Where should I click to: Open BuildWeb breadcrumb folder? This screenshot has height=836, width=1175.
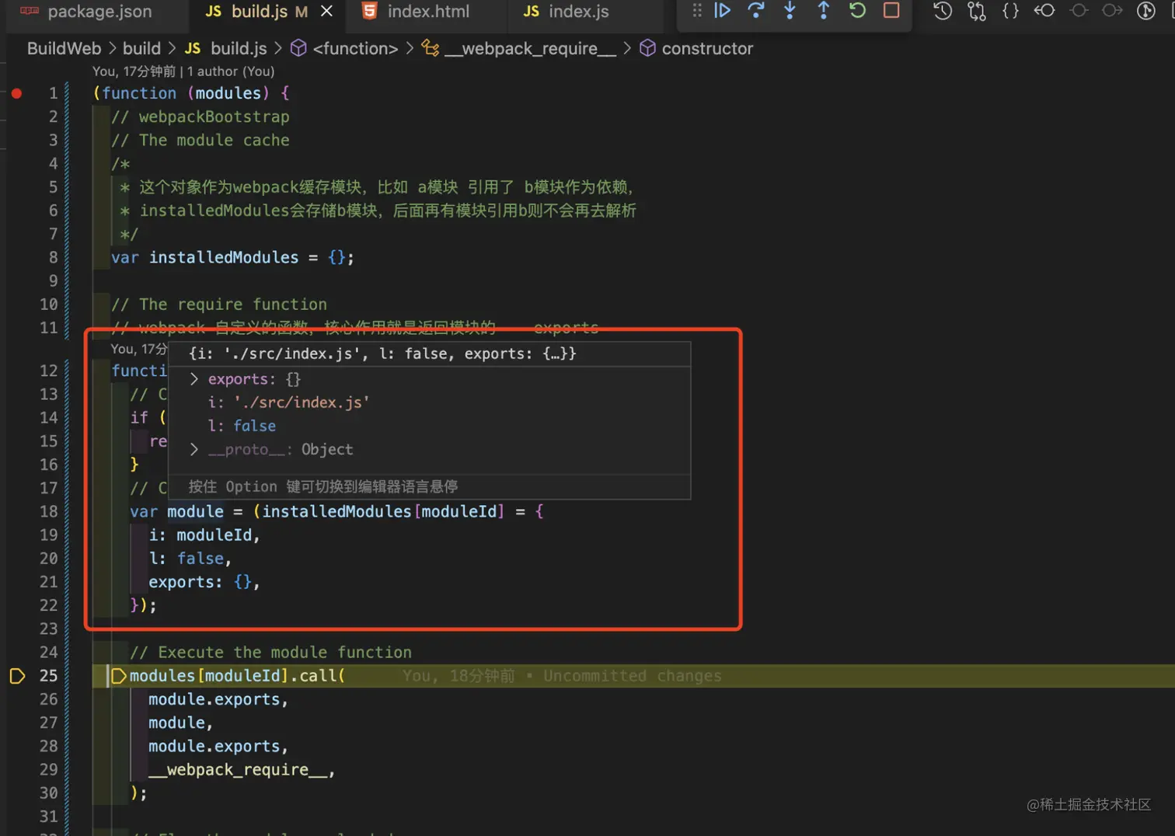[x=64, y=48]
